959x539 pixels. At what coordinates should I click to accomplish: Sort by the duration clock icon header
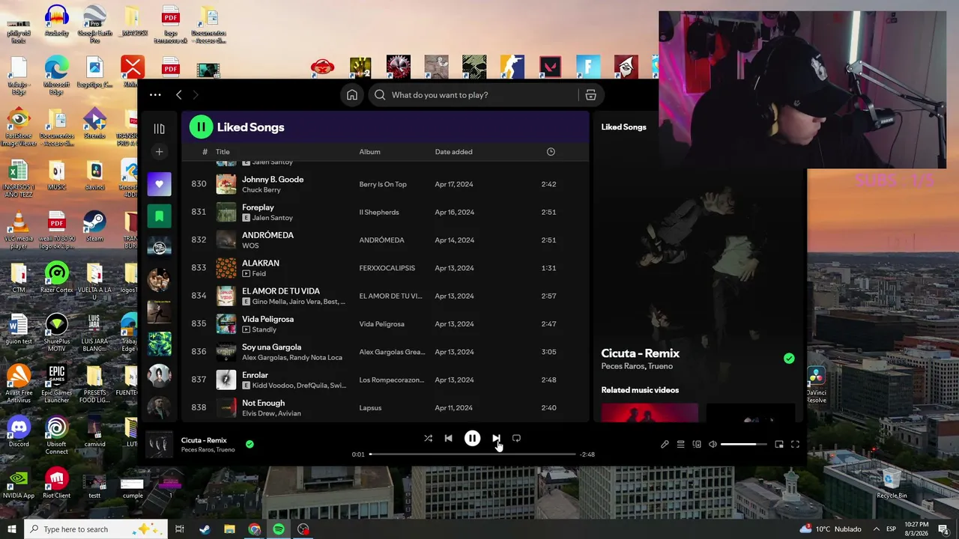[551, 152]
